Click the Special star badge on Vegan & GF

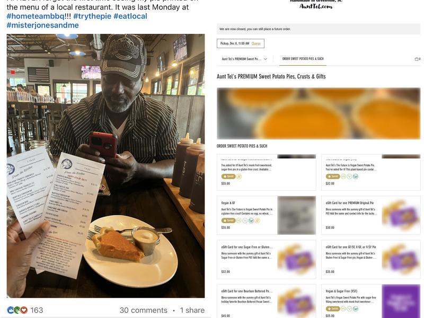[x=228, y=220]
